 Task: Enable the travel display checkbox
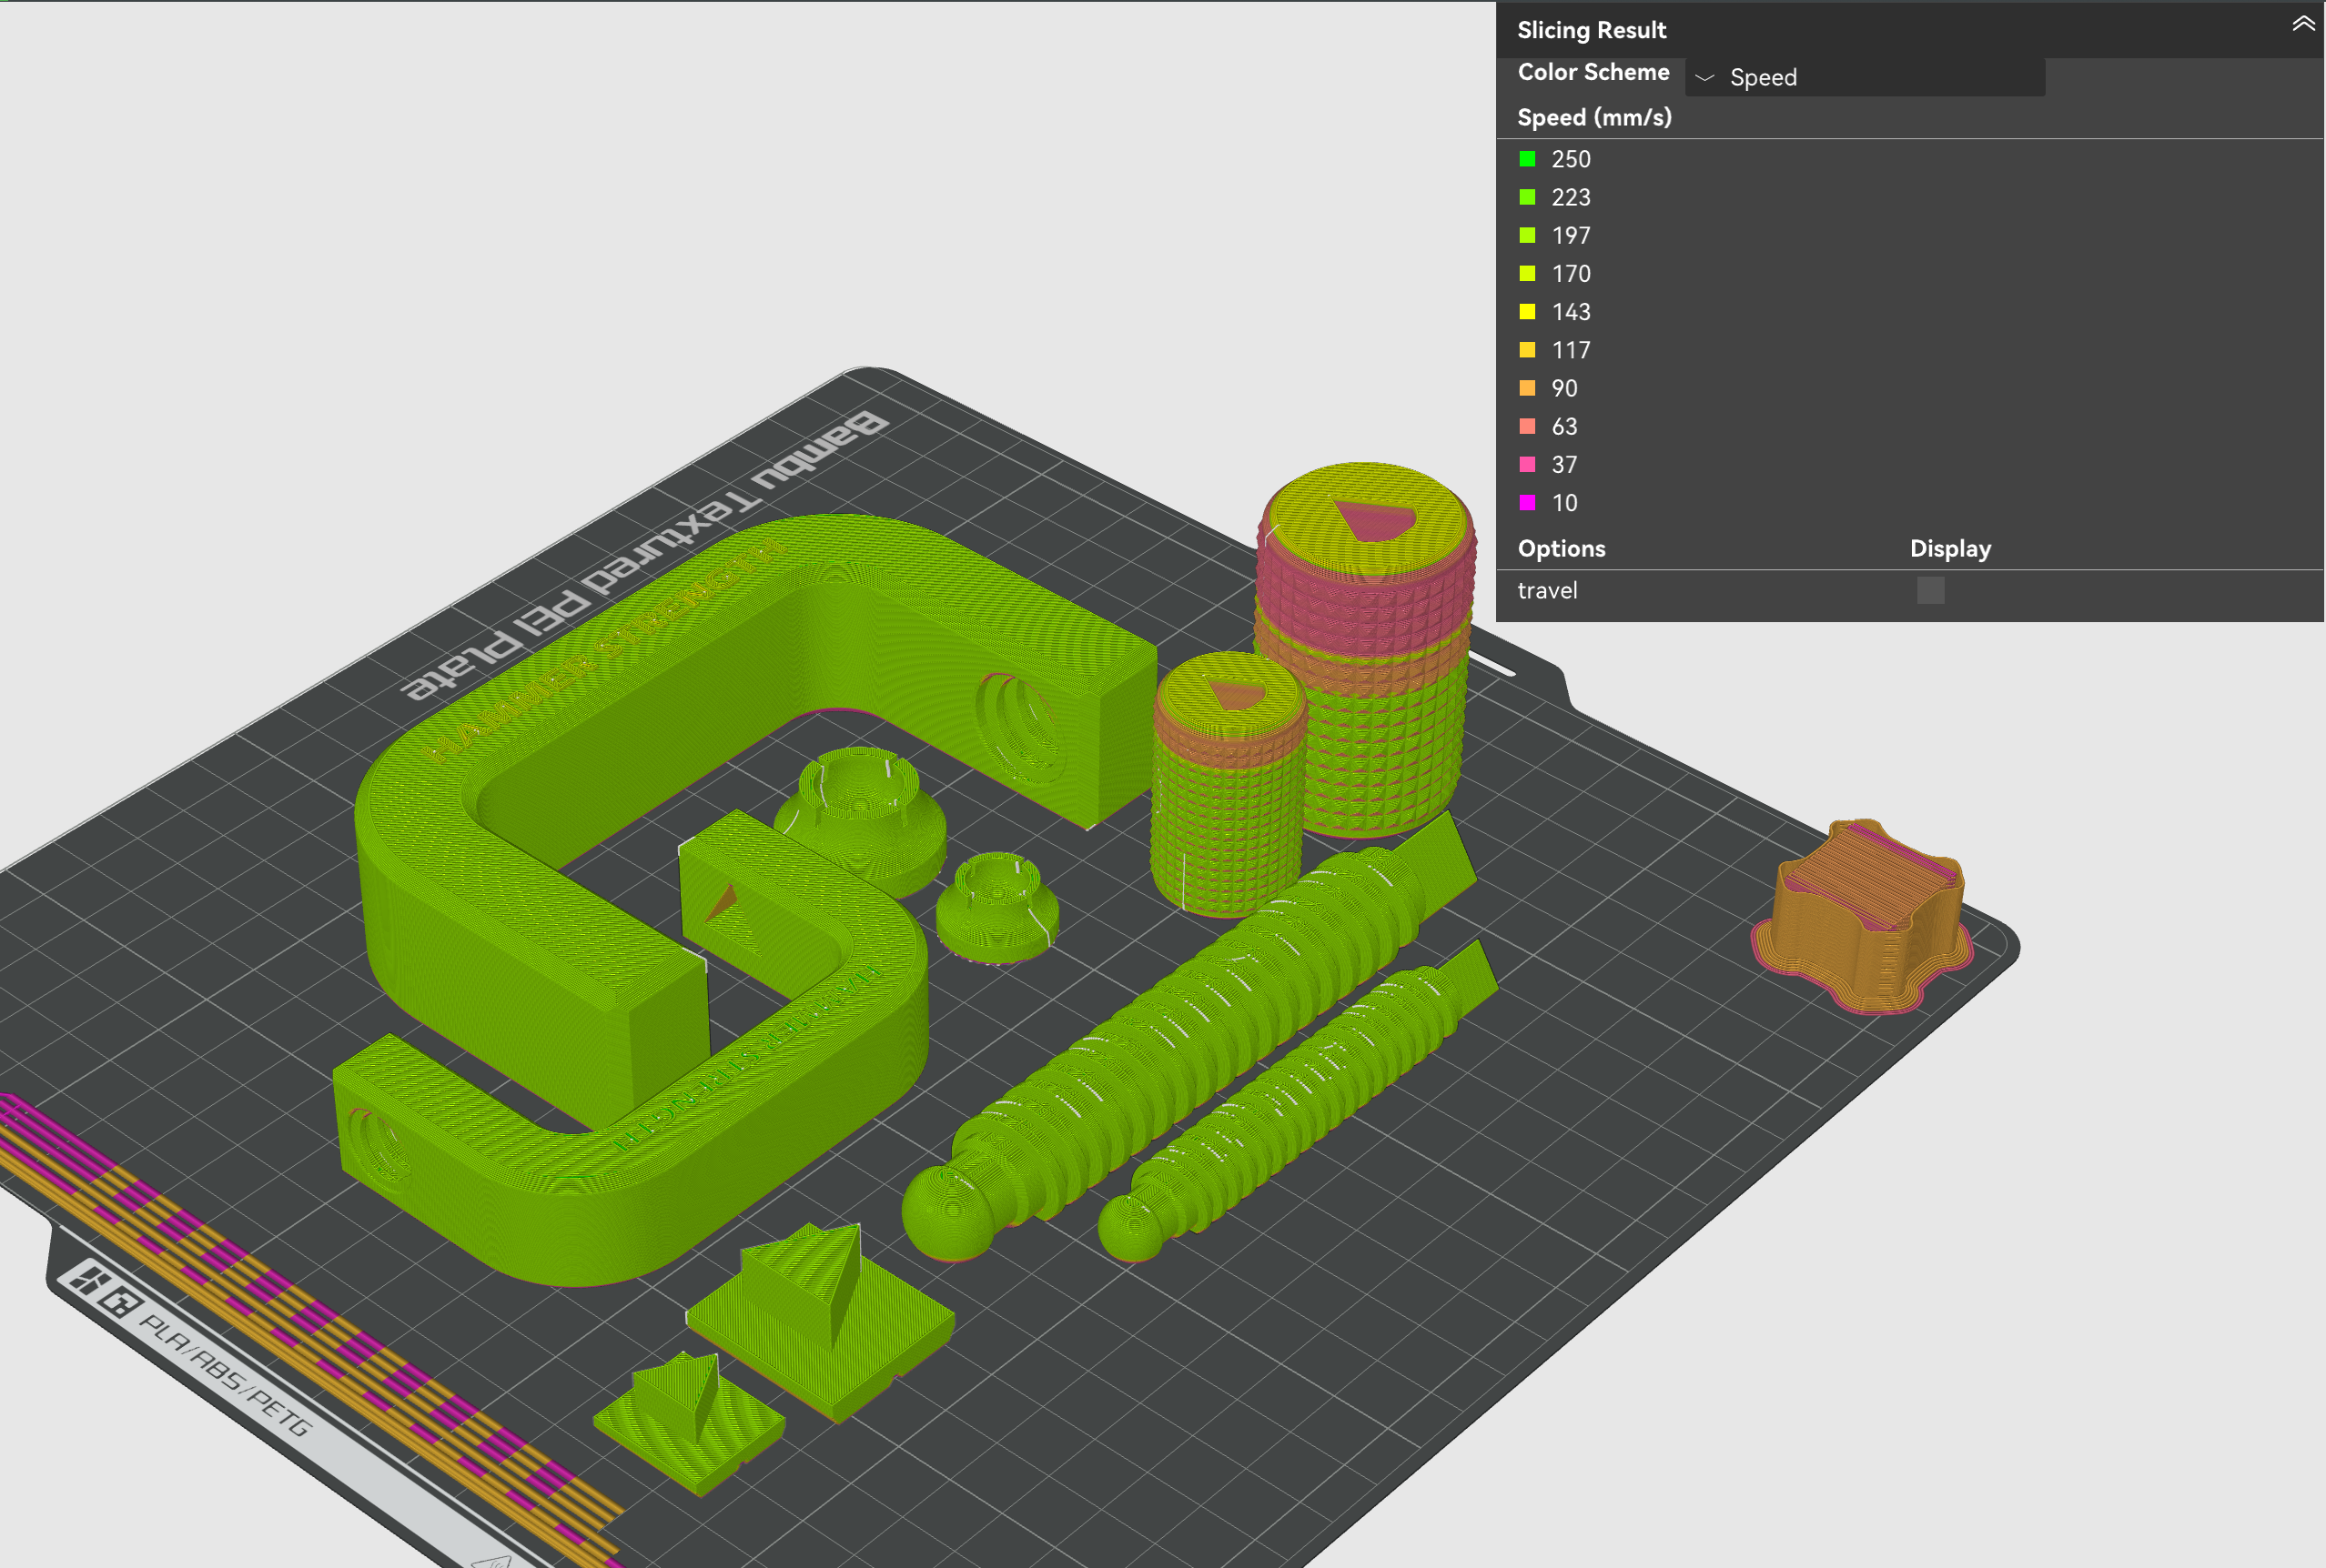click(x=1930, y=590)
